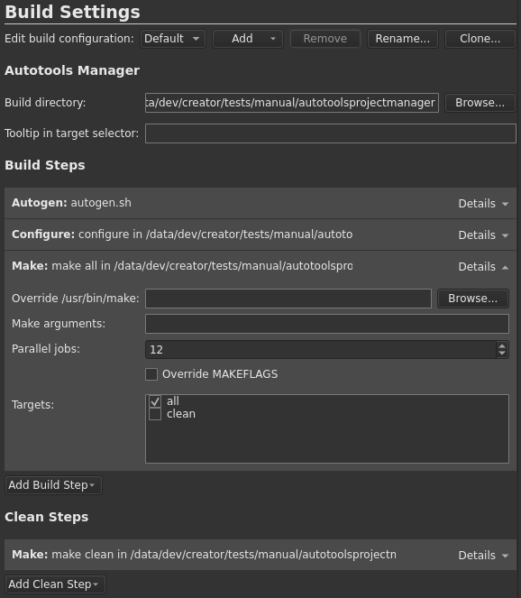Click the Make arguments input field
The height and width of the screenshot is (598, 521).
pos(327,324)
